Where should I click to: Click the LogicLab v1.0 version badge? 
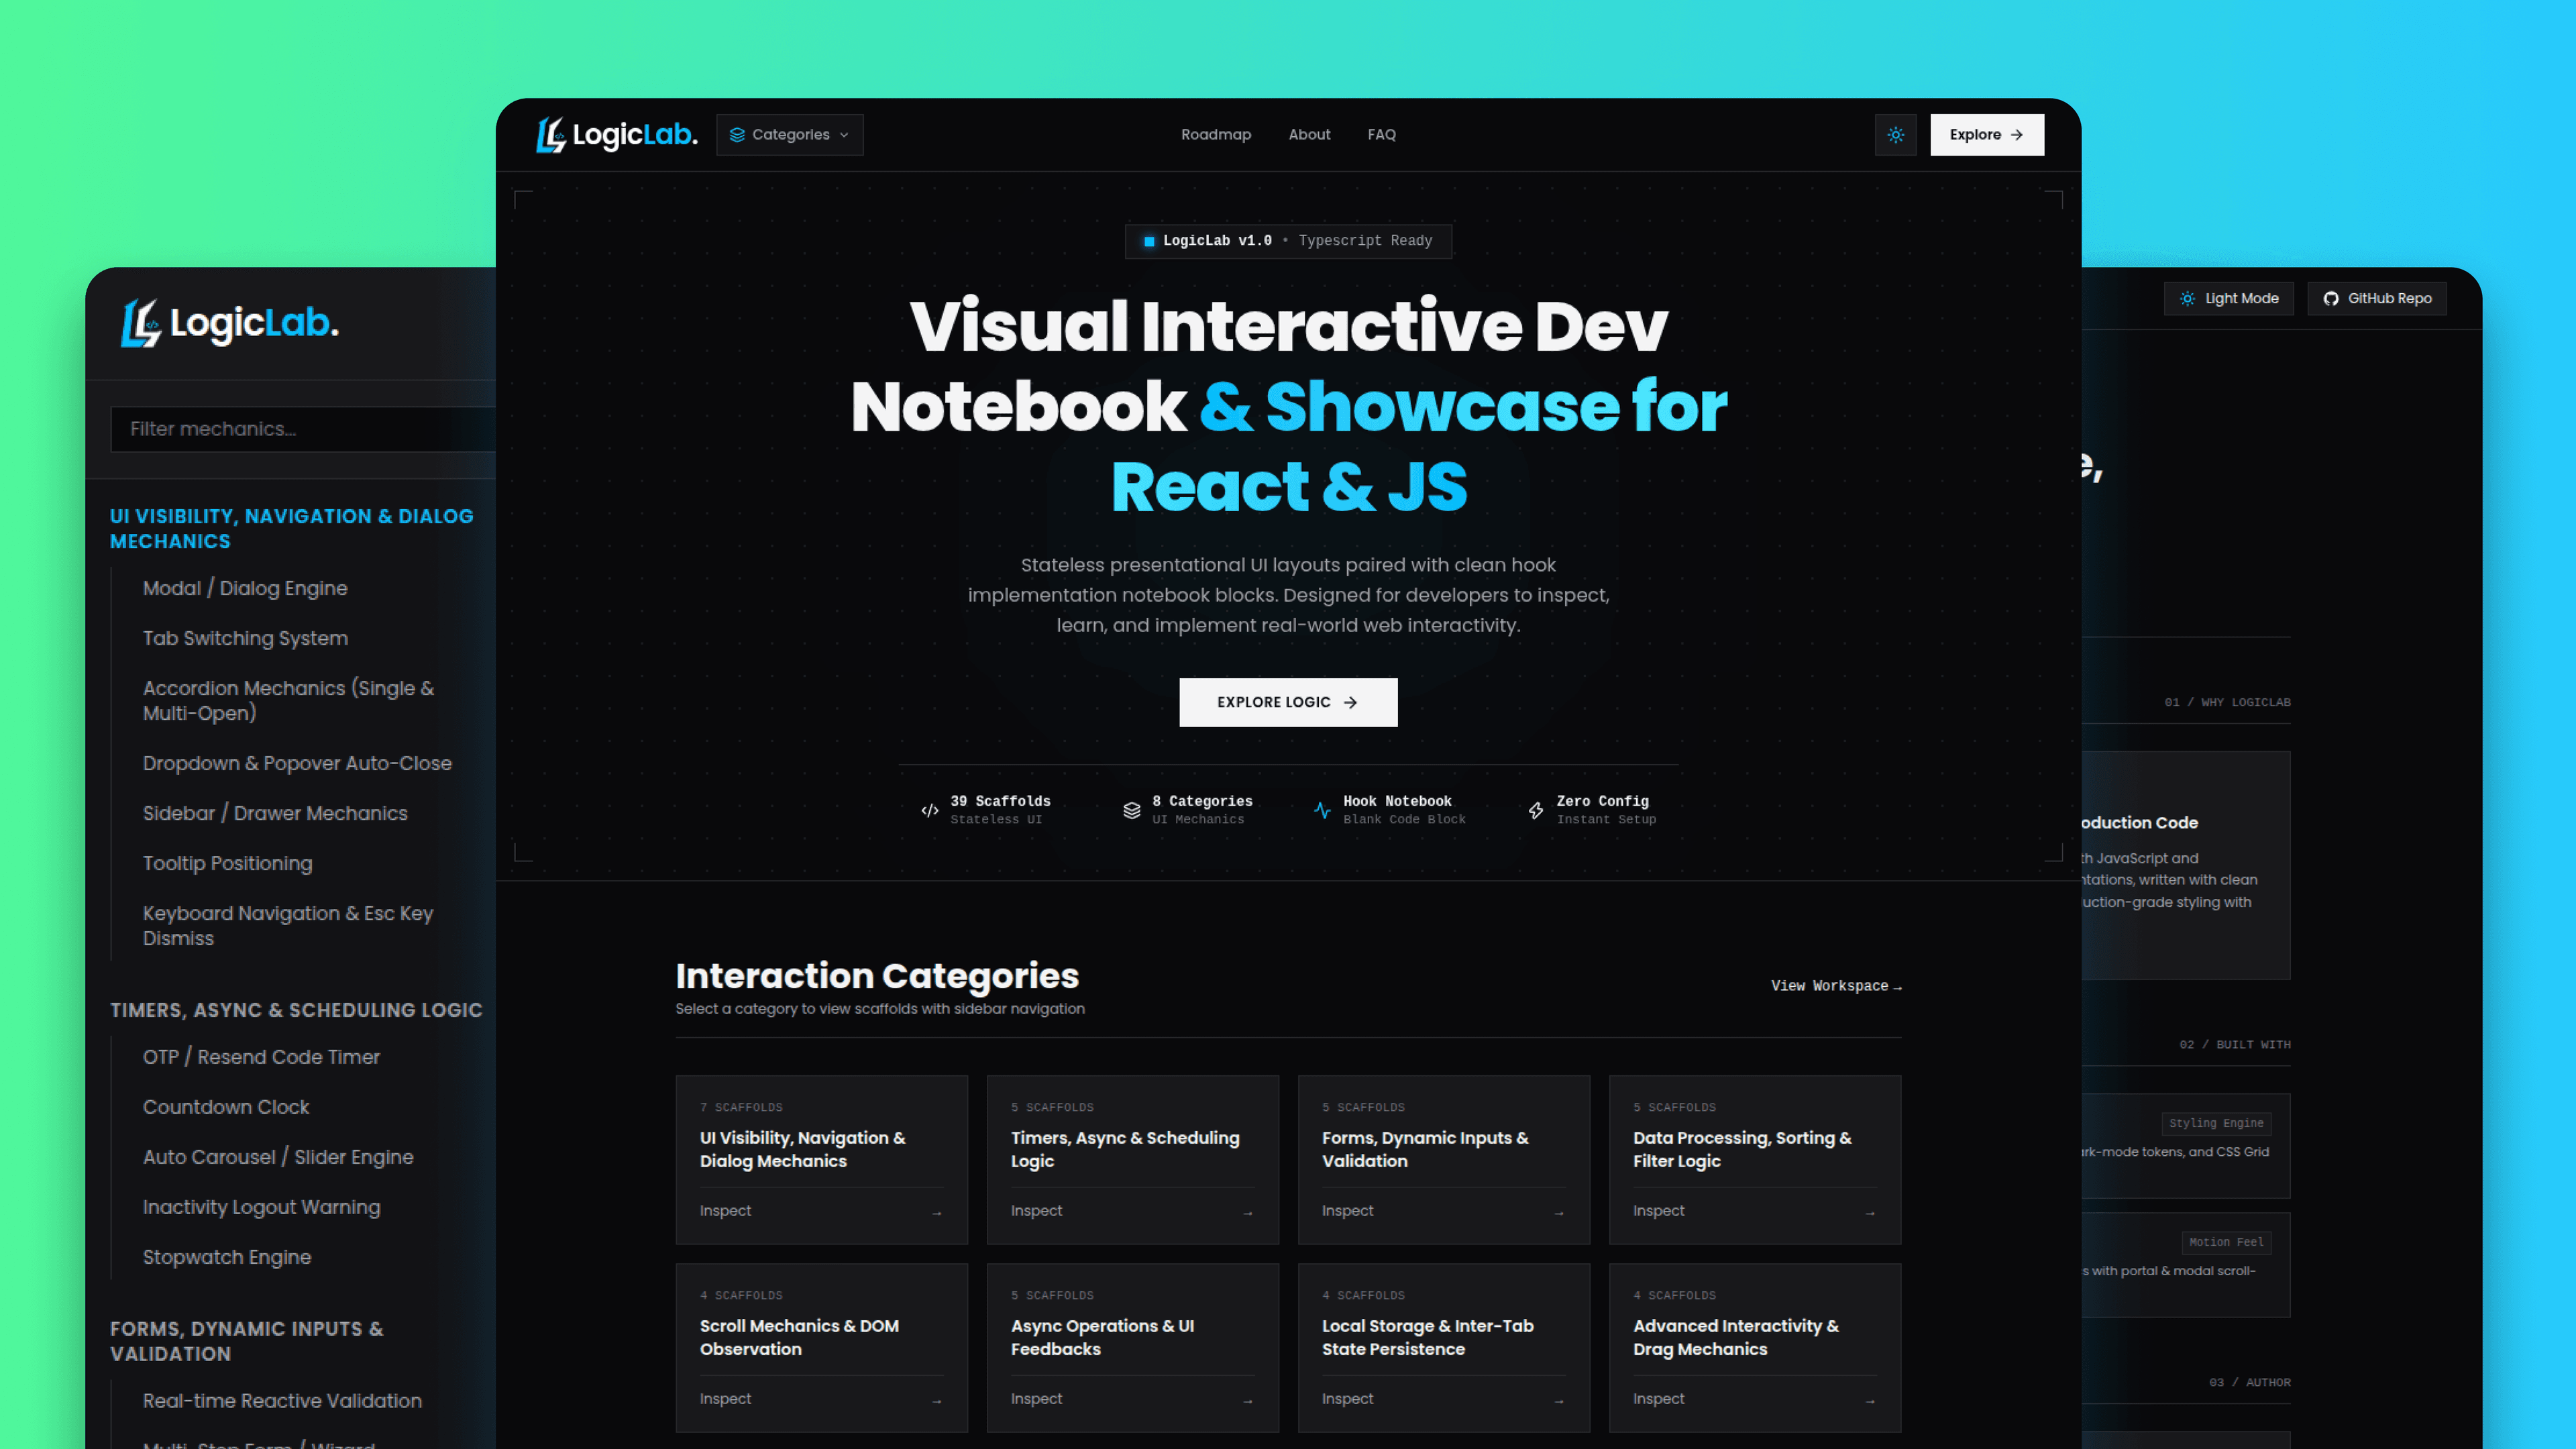click(1288, 241)
